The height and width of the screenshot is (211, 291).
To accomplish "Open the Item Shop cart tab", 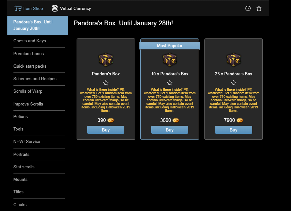I will pos(29,9).
